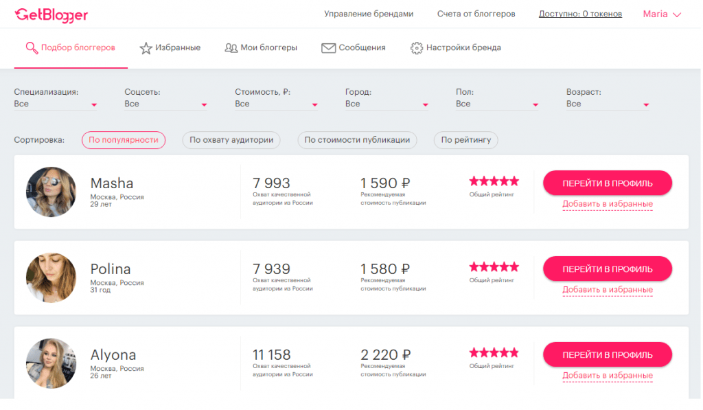Click Alyona's five-star rating

pos(494,353)
